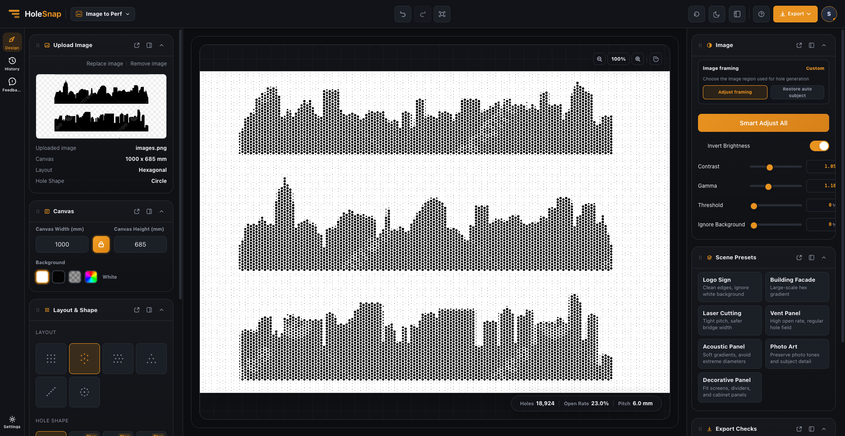Click Restore auto subject
This screenshot has width=845, height=436.
797,92
